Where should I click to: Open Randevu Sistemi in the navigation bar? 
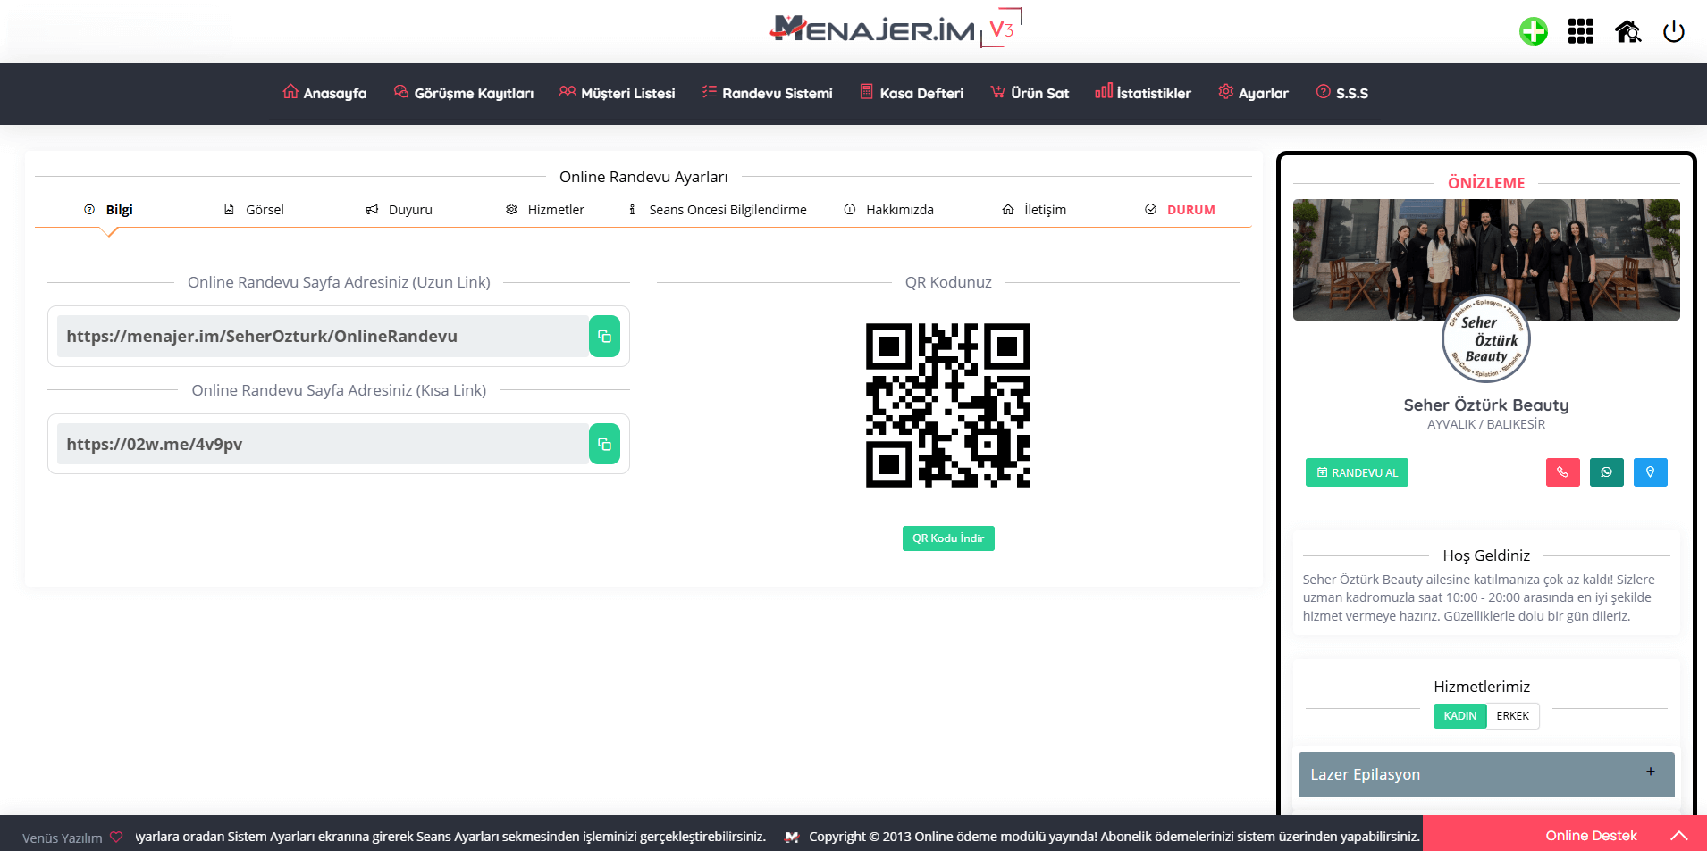[767, 93]
